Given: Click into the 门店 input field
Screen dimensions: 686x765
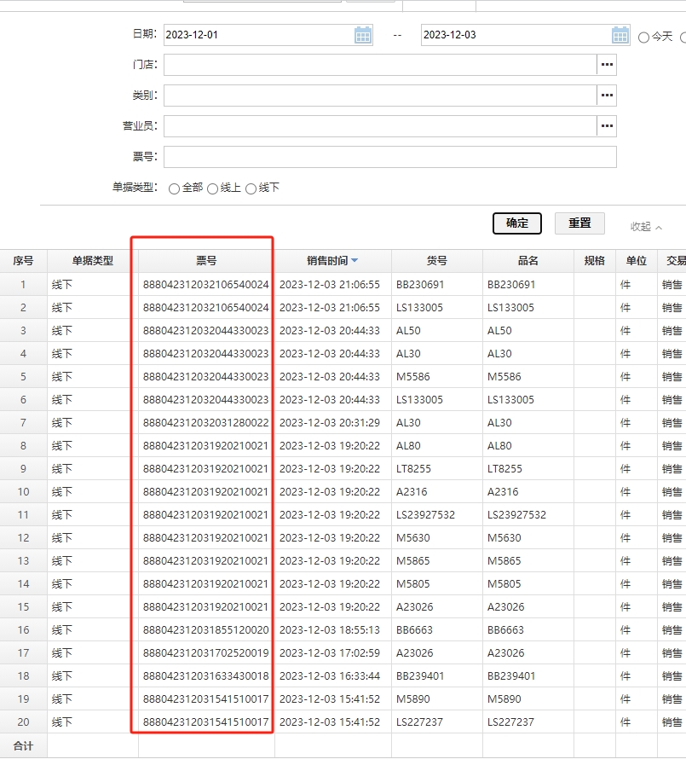Looking at the screenshot, I should click(380, 65).
